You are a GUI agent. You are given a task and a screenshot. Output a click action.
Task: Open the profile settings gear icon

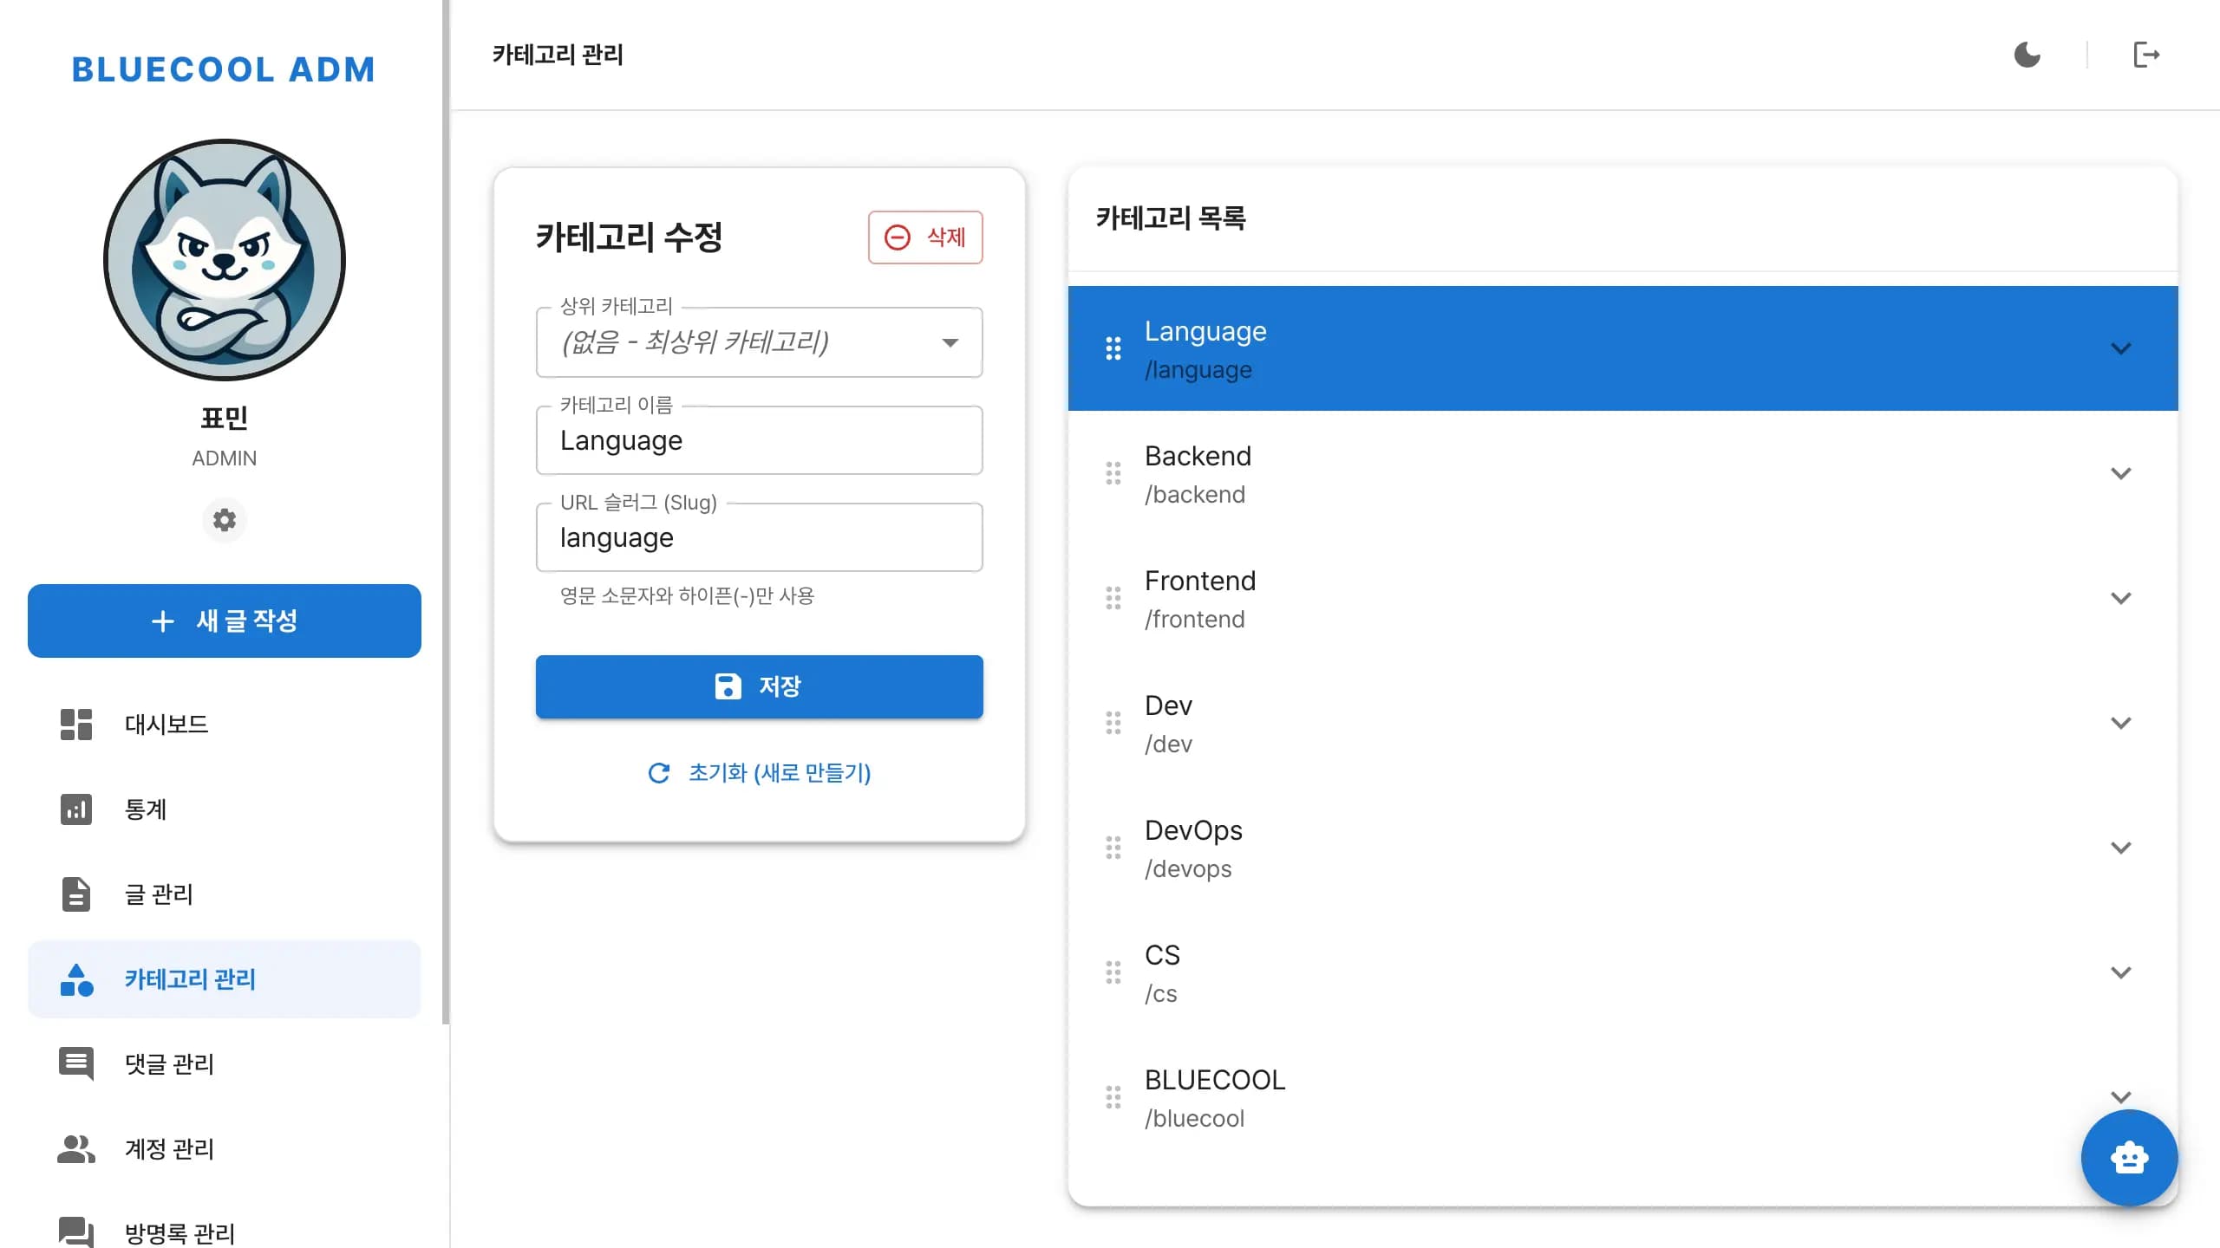(224, 520)
